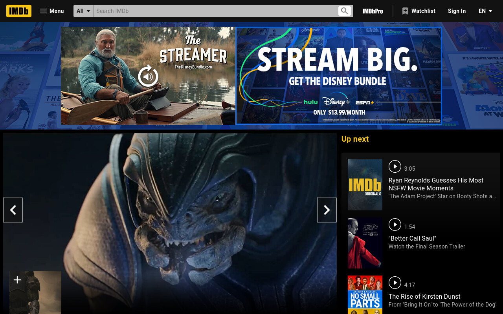Expand the EN language dropdown
Viewport: 503px width, 314px height.
click(x=485, y=11)
